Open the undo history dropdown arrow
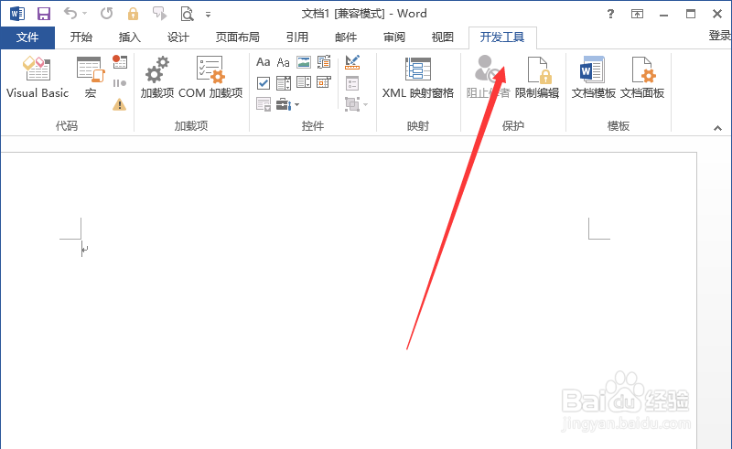 pyautogui.click(x=84, y=14)
